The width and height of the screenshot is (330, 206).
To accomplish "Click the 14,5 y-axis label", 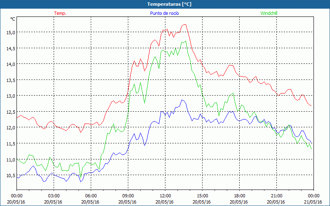I will point(11,48).
